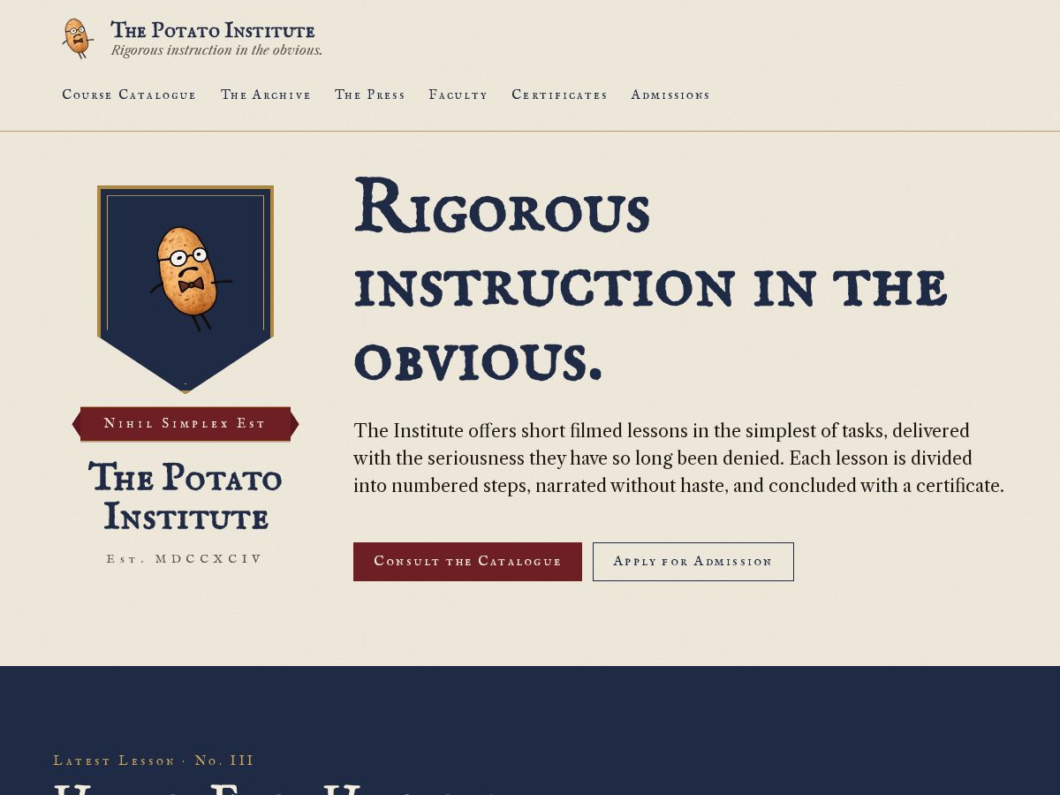The width and height of the screenshot is (1060, 795).
Task: Click the Apply for Admission button
Action: coord(693,562)
